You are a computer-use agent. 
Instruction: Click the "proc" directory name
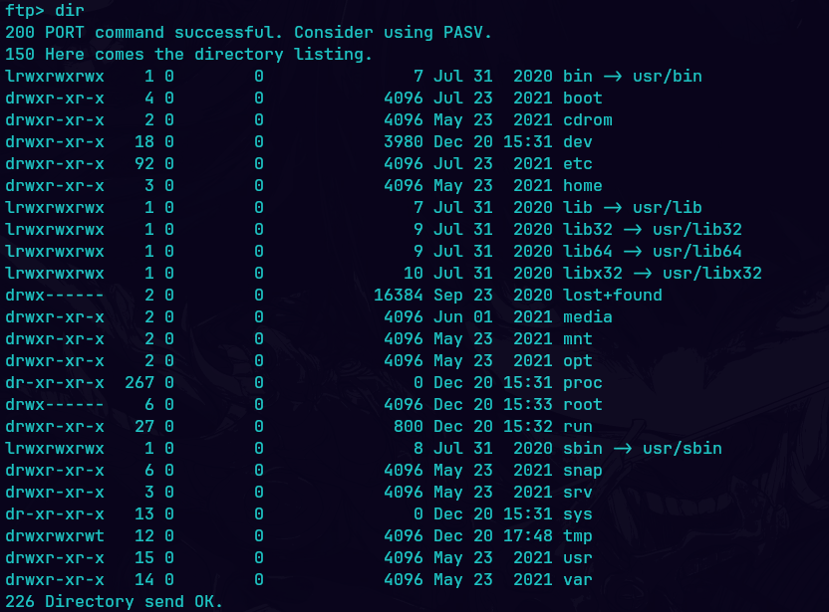pos(583,383)
